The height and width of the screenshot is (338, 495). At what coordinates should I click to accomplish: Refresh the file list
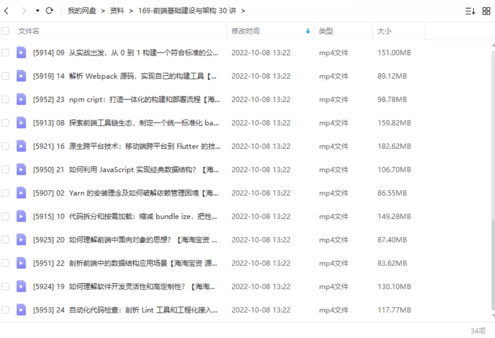[49, 11]
